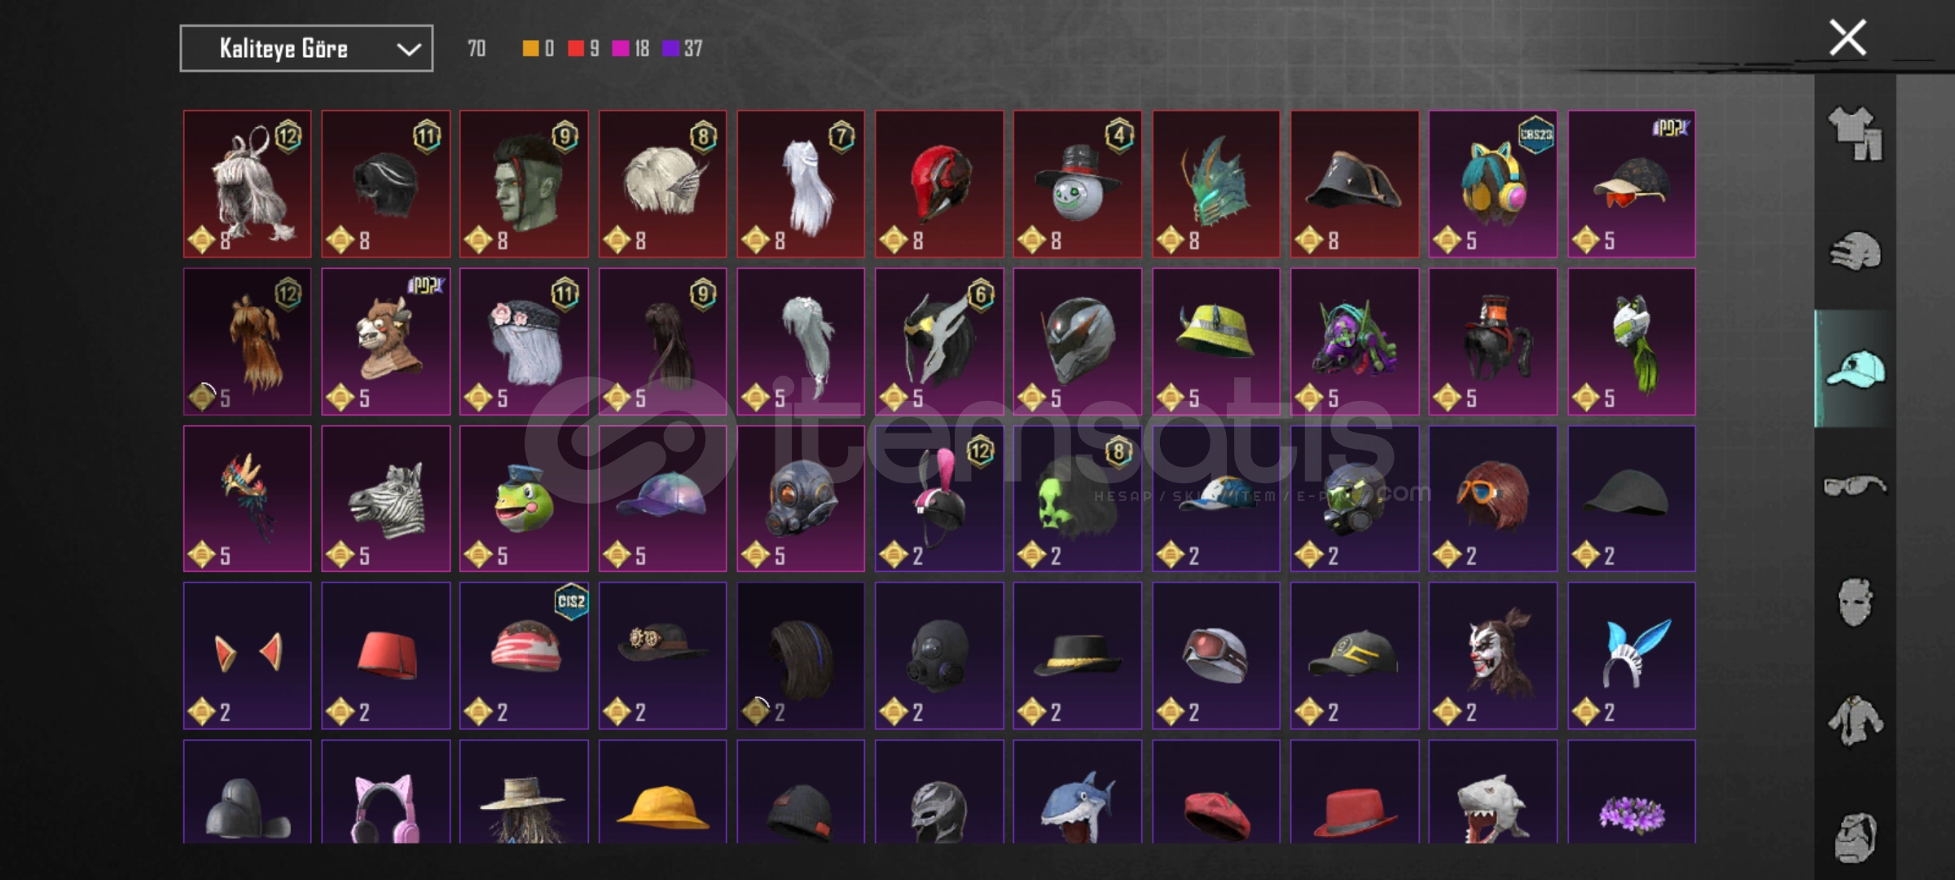Select the snowman with top hat item
The image size is (1955, 880).
[1077, 184]
